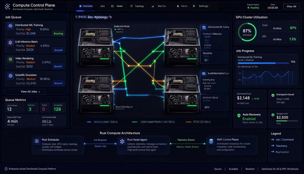Click the Video Rendering job icon

tap(10, 59)
